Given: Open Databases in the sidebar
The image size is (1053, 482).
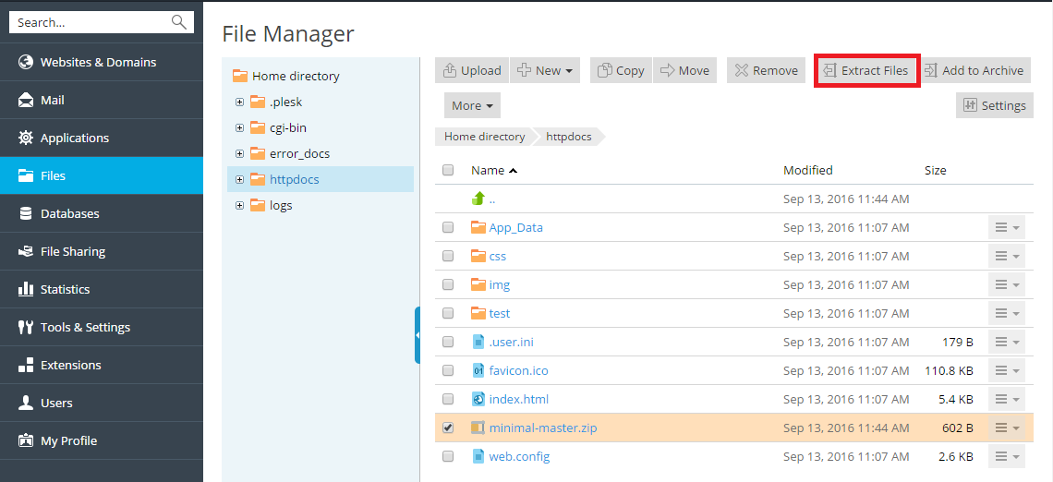Looking at the screenshot, I should 69,213.
